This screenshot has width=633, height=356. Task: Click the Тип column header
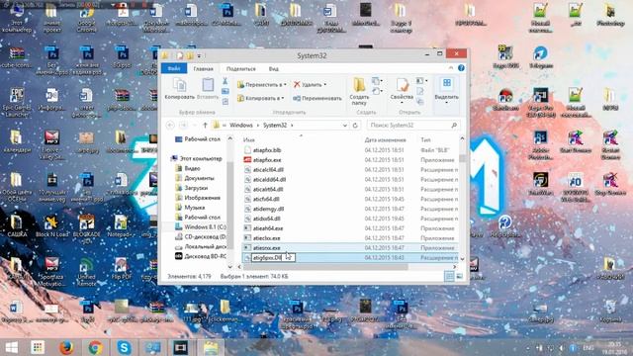point(425,140)
